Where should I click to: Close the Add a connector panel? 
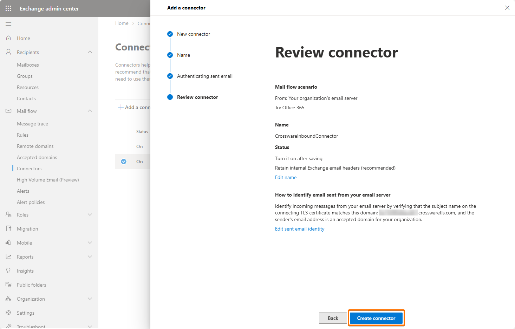(x=507, y=8)
